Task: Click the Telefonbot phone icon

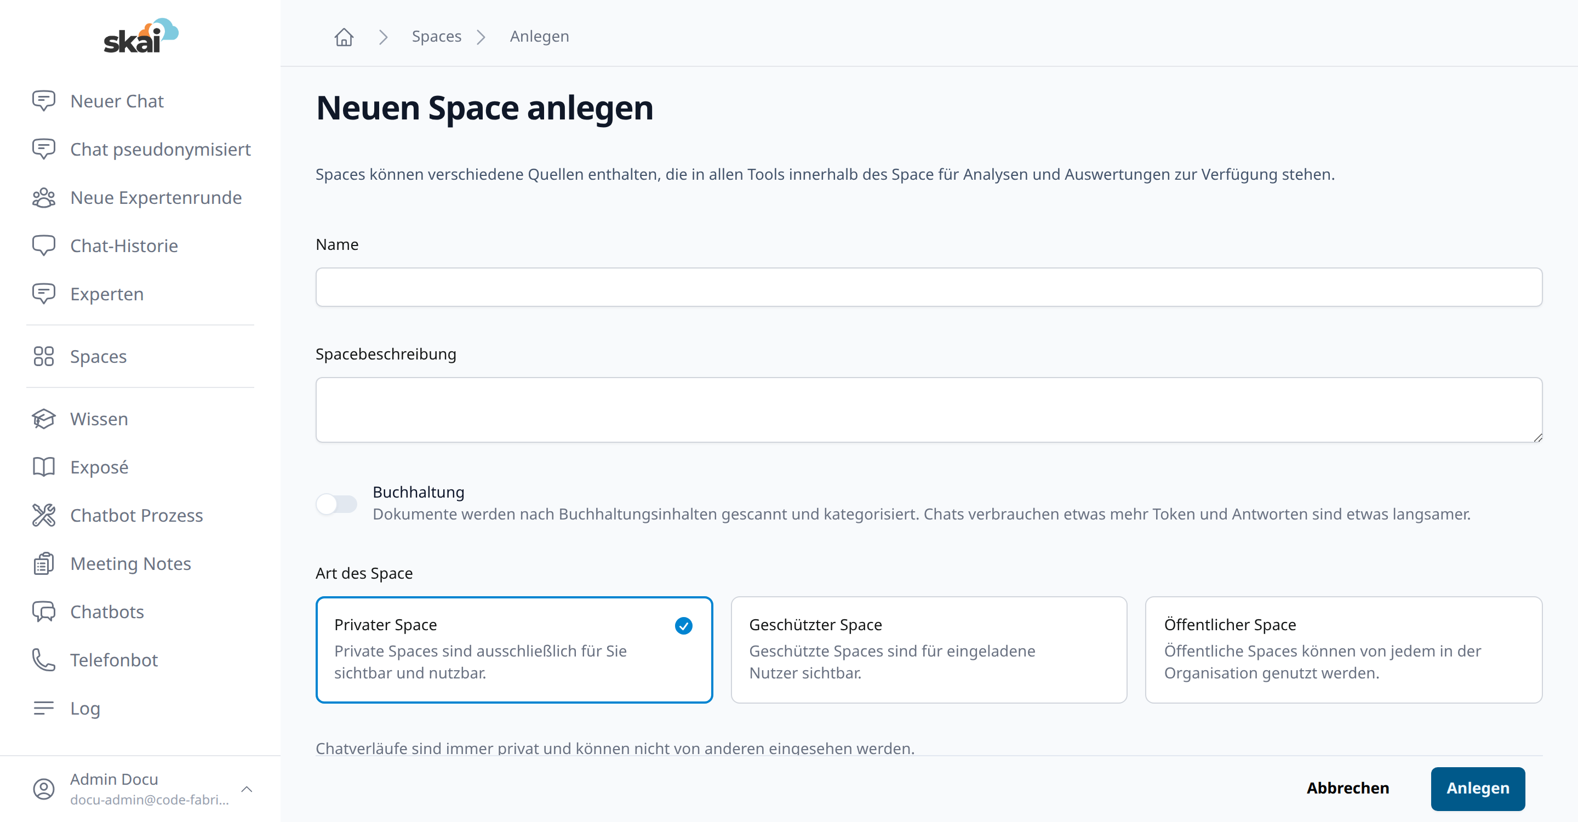Action: [43, 660]
